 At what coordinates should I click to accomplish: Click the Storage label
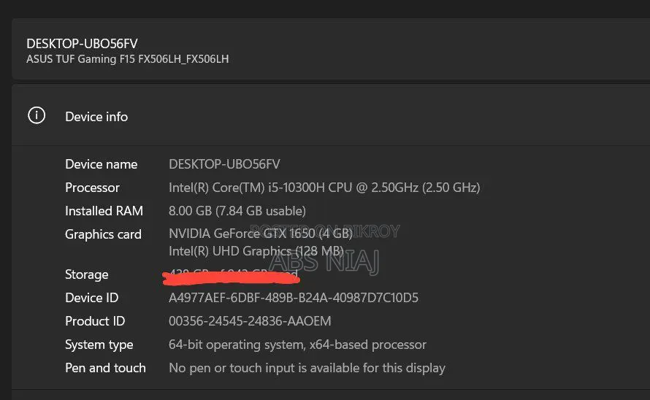click(x=87, y=274)
